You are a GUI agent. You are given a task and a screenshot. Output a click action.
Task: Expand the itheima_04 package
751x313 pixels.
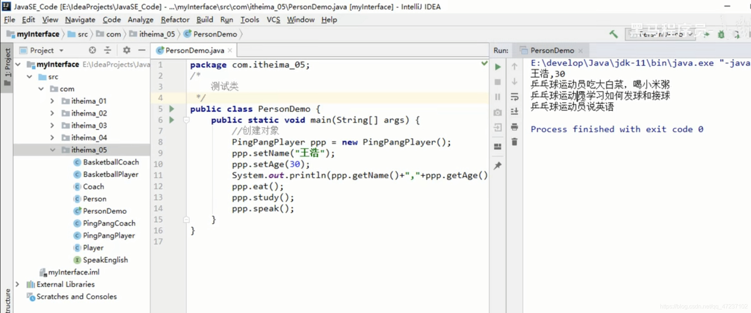tap(52, 138)
